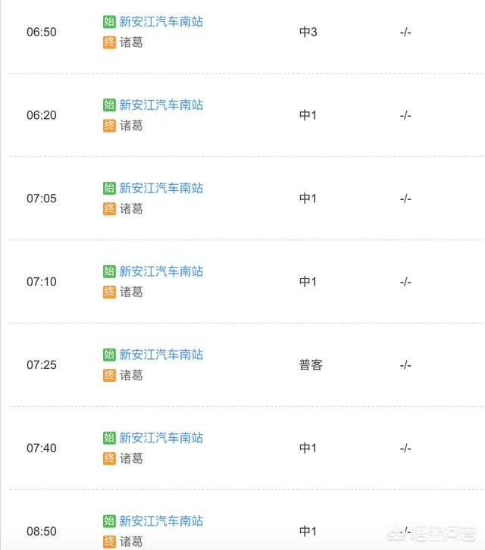Select the 07:40 departure time

(42, 448)
